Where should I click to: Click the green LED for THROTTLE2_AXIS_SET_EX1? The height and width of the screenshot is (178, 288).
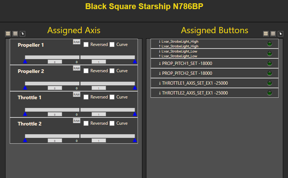270,93
